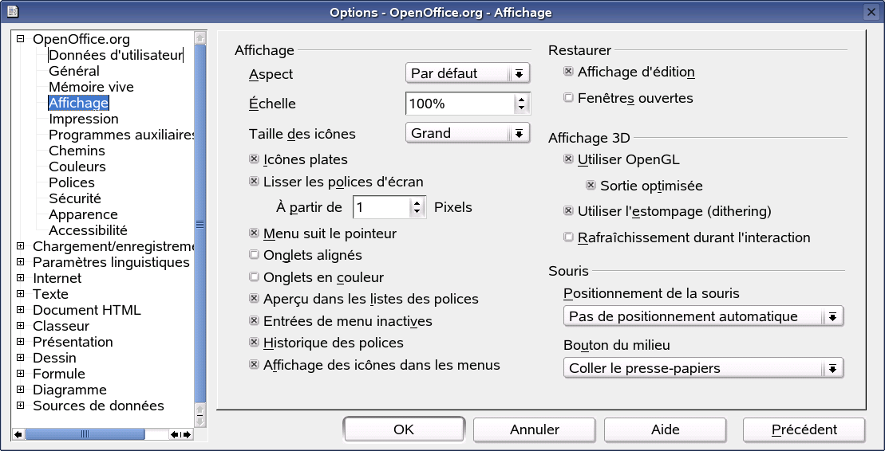This screenshot has height=451, width=885.
Task: Open the Taille des icônes dropdown
Action: [x=519, y=133]
